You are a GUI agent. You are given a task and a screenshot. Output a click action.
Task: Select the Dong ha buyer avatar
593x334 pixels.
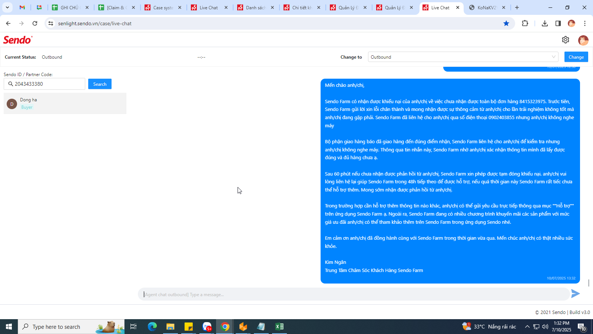[x=12, y=104]
